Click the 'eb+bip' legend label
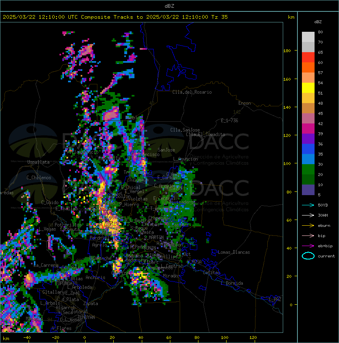Screen dimensions: 339x343 point(325,246)
